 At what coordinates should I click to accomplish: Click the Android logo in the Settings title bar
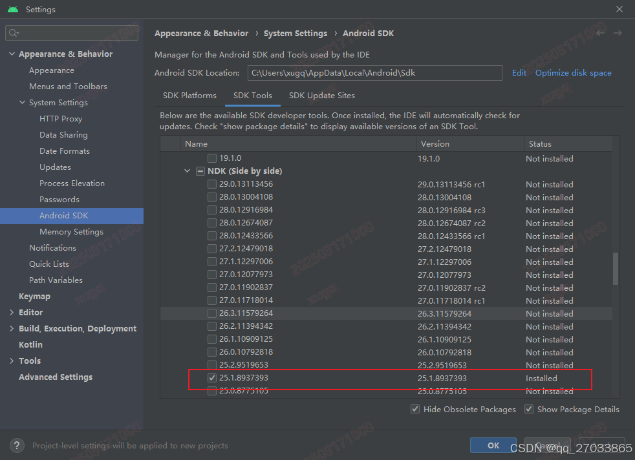[x=14, y=9]
